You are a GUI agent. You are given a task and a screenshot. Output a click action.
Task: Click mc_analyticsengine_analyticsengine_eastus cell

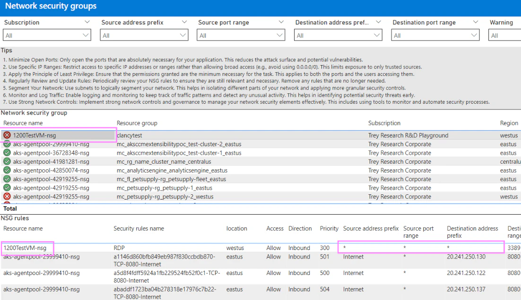pyautogui.click(x=172, y=170)
